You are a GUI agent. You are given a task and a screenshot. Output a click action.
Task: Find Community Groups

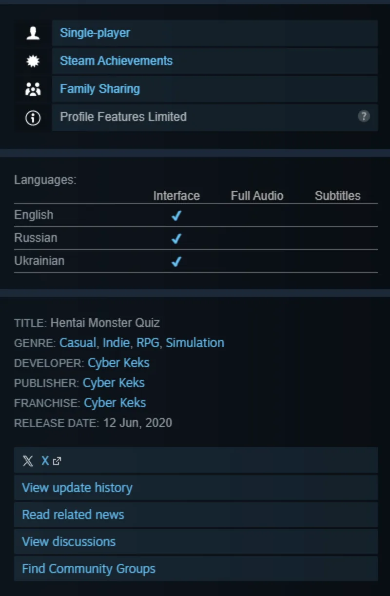(89, 569)
